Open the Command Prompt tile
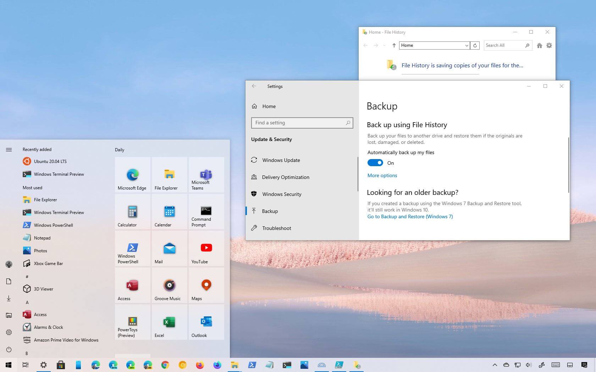This screenshot has height=372, width=596. 206,212
